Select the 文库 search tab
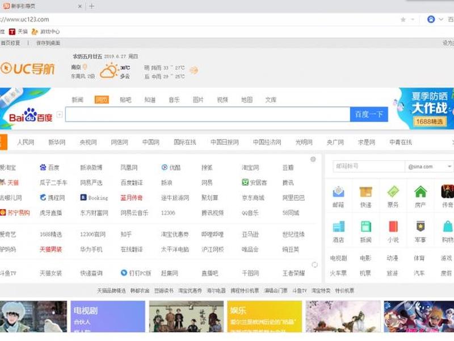This screenshot has width=454, height=341. point(271,100)
